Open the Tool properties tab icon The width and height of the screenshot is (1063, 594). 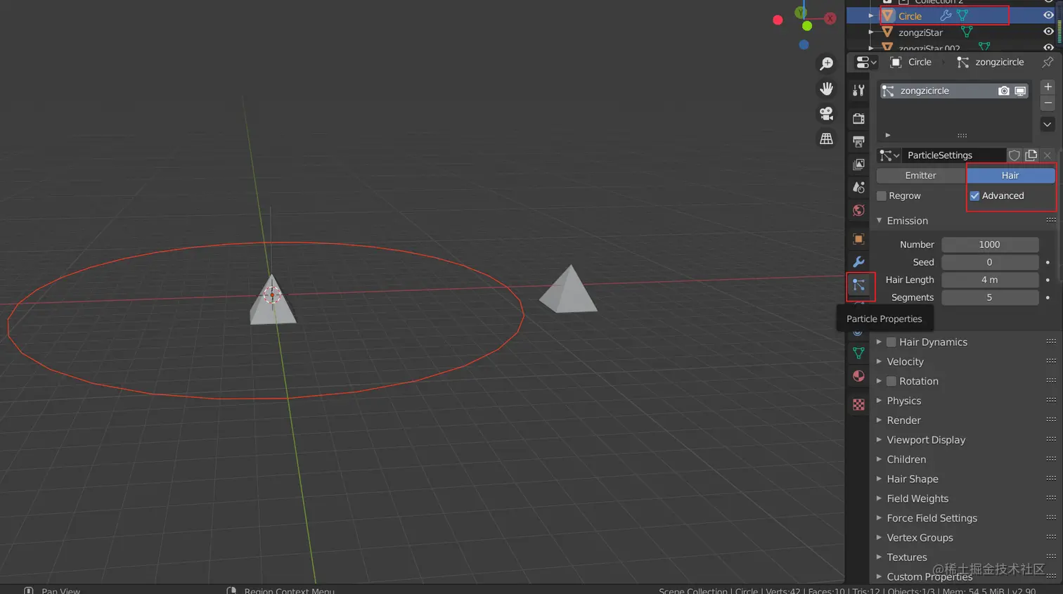coord(858,91)
